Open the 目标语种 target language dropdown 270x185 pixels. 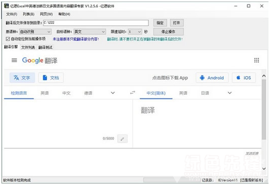pyautogui.click(x=89, y=32)
